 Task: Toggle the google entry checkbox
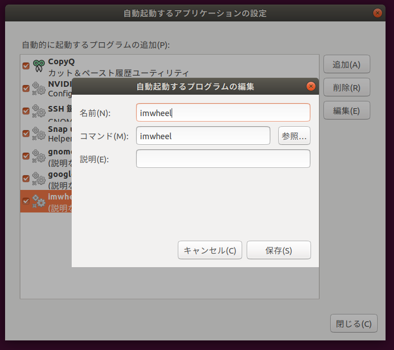tap(26, 179)
